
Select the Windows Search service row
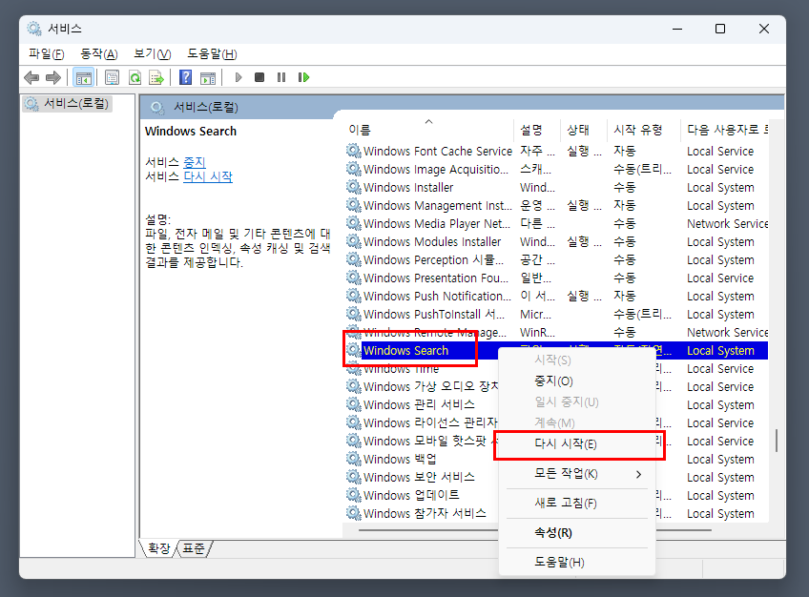click(557, 351)
